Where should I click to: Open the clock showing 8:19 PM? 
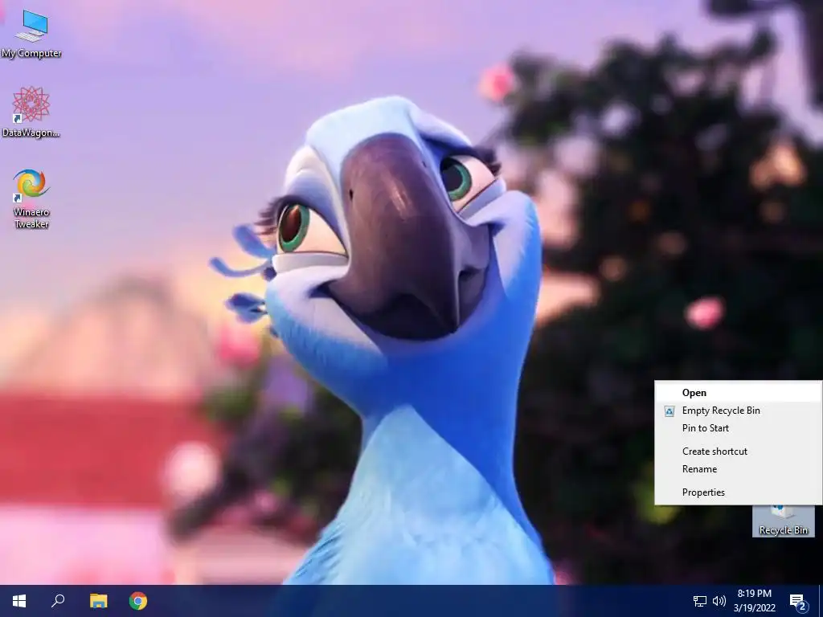[754, 601]
